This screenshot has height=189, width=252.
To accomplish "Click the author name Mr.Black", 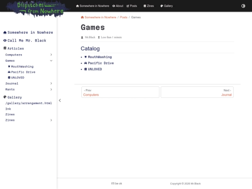I will click(x=90, y=37).
